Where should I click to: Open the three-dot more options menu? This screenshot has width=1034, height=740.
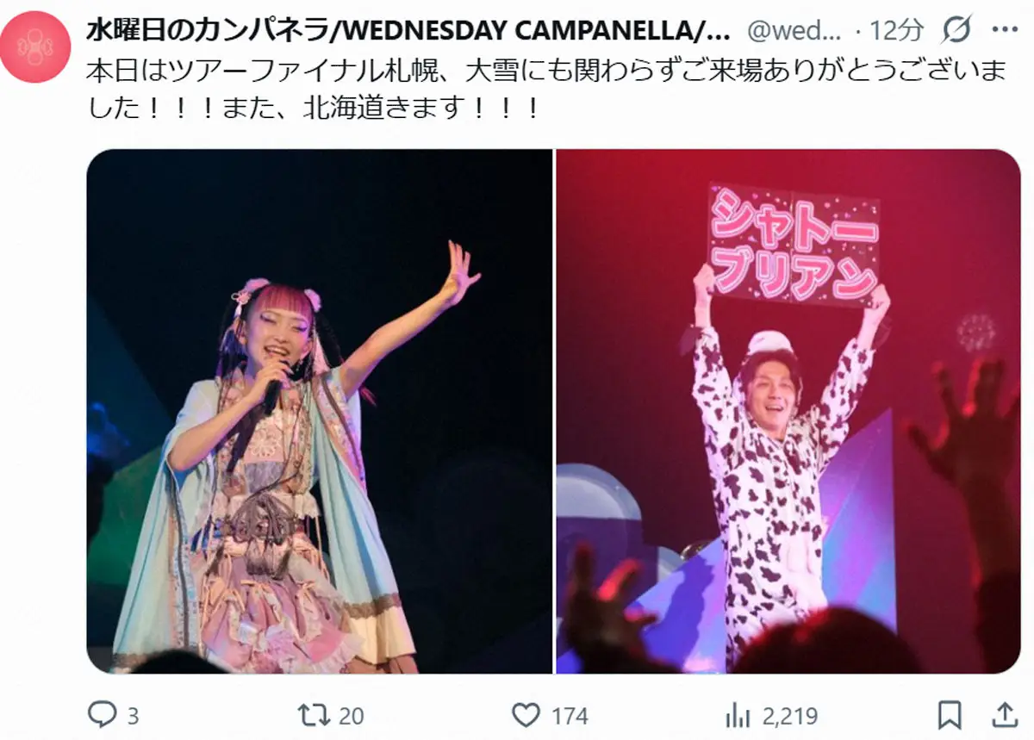click(1005, 30)
